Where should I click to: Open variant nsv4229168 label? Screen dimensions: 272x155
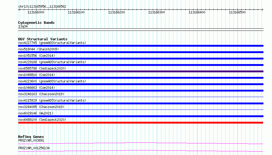click(52, 62)
